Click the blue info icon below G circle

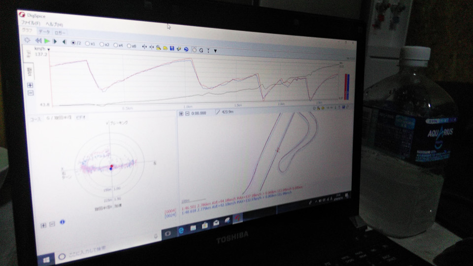[x=62, y=222]
